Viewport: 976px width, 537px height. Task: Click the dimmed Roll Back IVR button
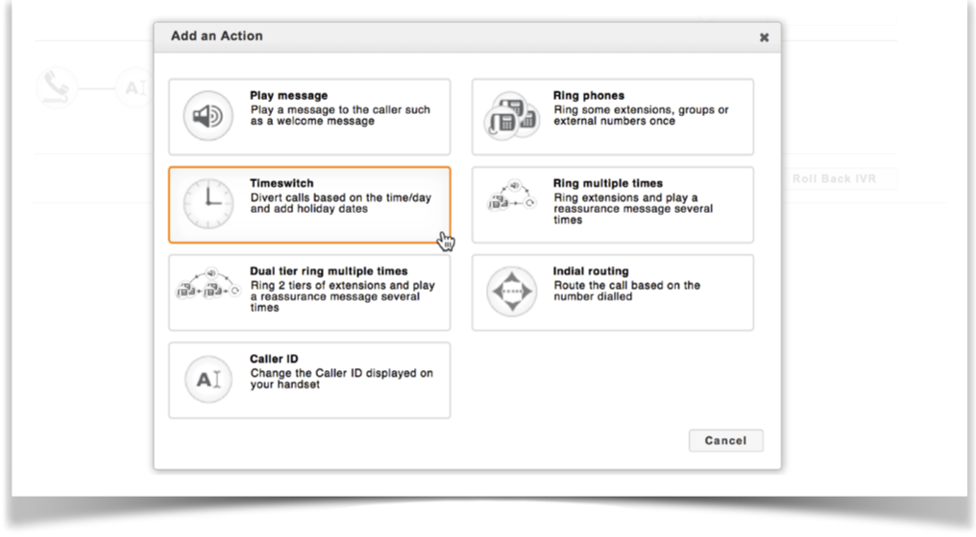pyautogui.click(x=834, y=178)
